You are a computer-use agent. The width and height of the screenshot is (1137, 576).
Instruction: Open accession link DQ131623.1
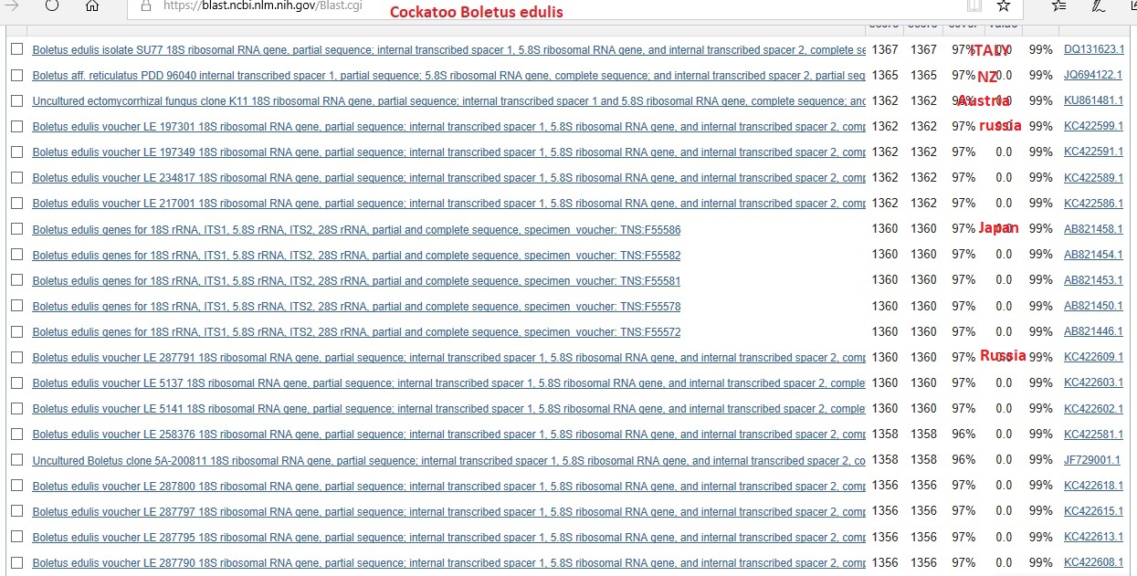tap(1093, 50)
